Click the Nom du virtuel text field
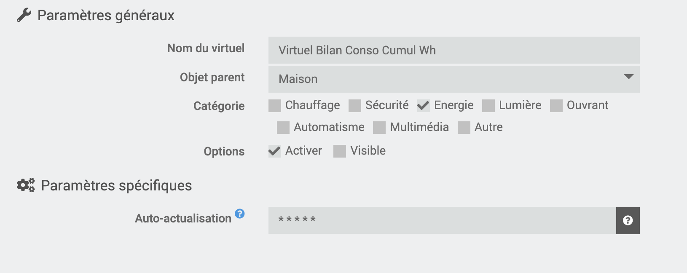The height and width of the screenshot is (273, 687). tap(454, 50)
